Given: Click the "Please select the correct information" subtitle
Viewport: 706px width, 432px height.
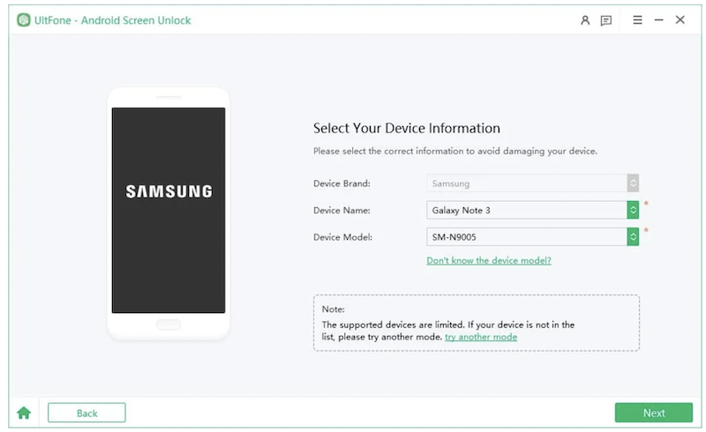Looking at the screenshot, I should pos(455,152).
